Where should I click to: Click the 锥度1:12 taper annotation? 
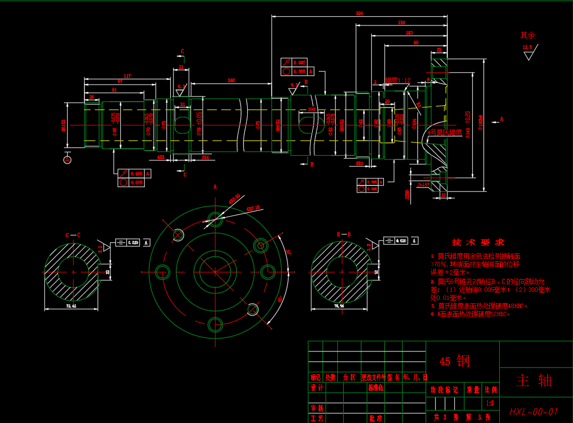397,80
